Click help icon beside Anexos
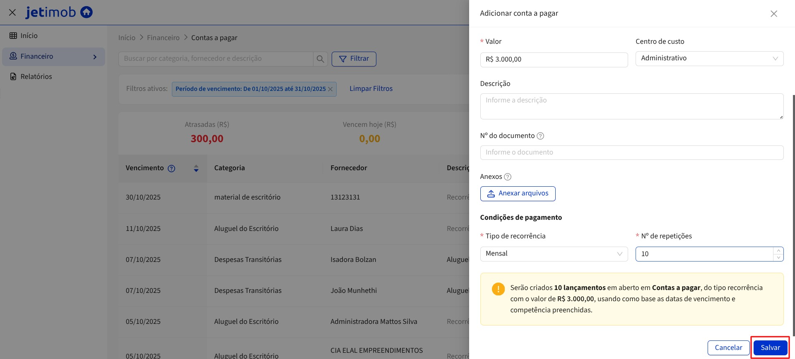 pyautogui.click(x=508, y=177)
